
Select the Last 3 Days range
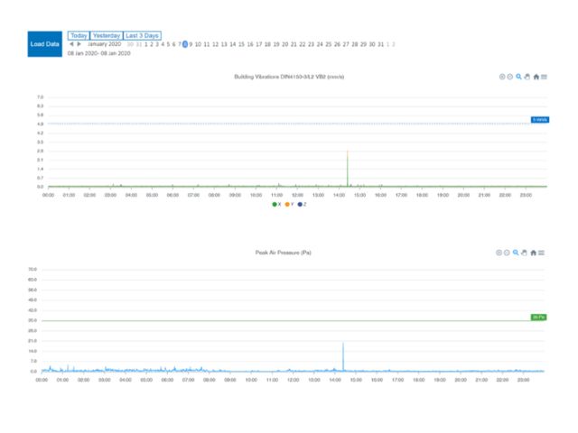coord(142,35)
